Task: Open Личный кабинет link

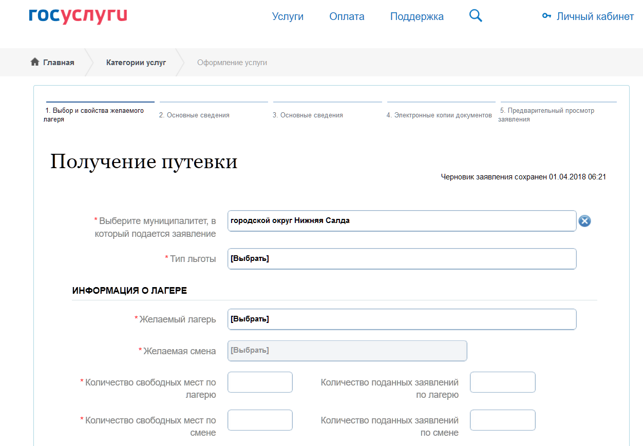Action: tap(595, 16)
